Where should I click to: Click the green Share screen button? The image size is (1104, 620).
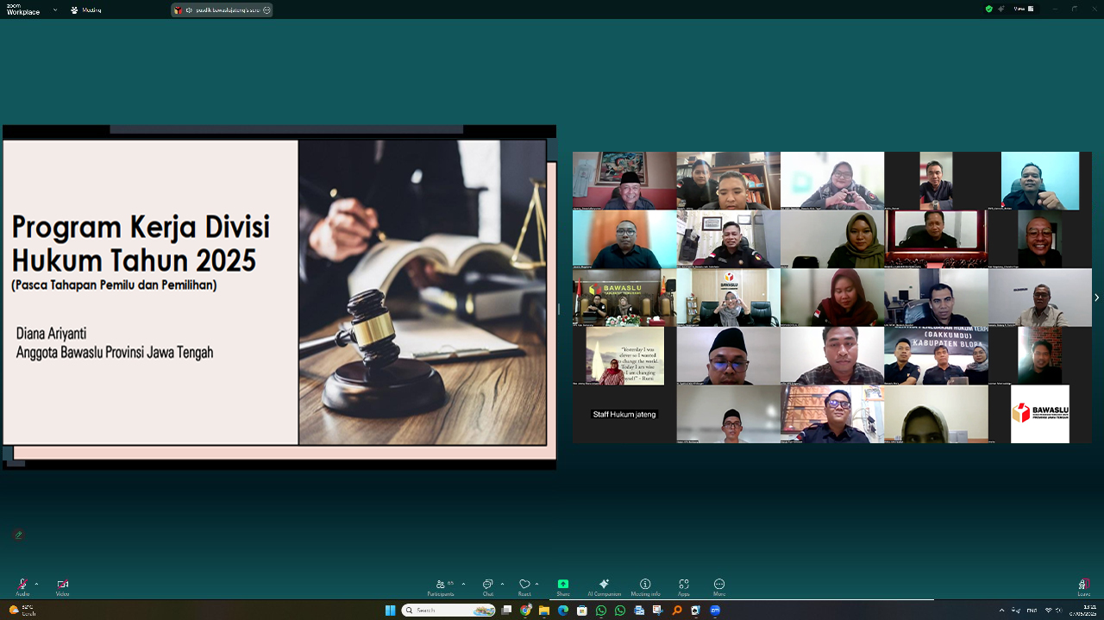(563, 586)
